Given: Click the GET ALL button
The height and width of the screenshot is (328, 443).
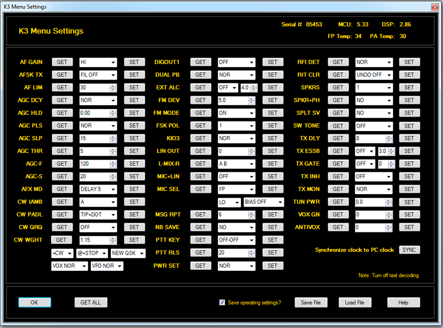Looking at the screenshot, I should 91,303.
